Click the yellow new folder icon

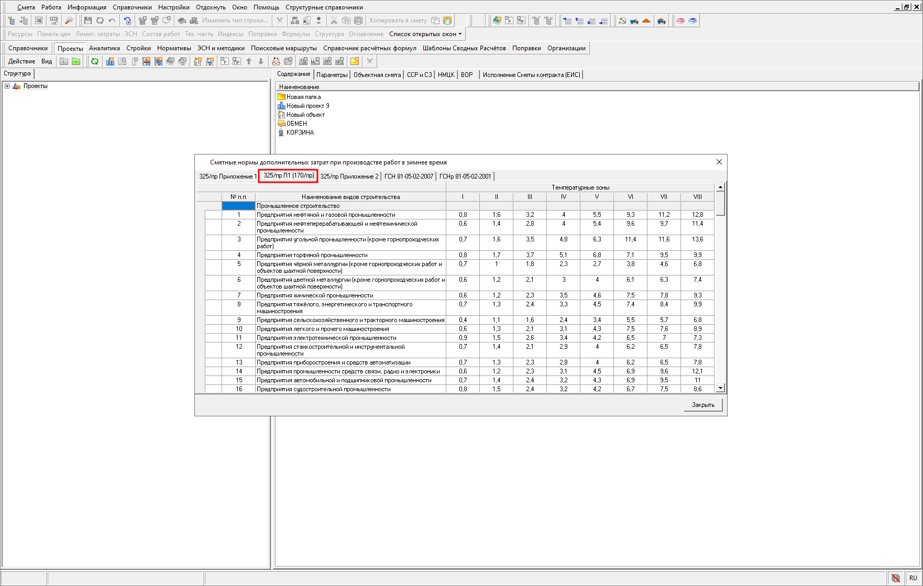[x=355, y=61]
